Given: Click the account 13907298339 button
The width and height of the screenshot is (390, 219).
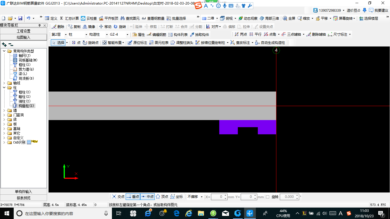Looking at the screenshot, I should pyautogui.click(x=329, y=10).
